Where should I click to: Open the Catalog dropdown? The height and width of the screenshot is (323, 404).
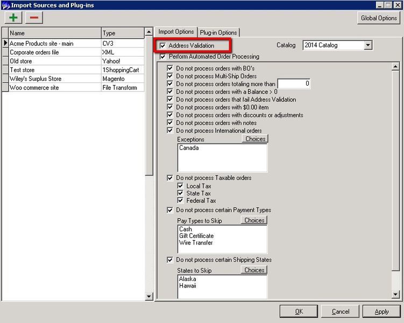(x=368, y=46)
